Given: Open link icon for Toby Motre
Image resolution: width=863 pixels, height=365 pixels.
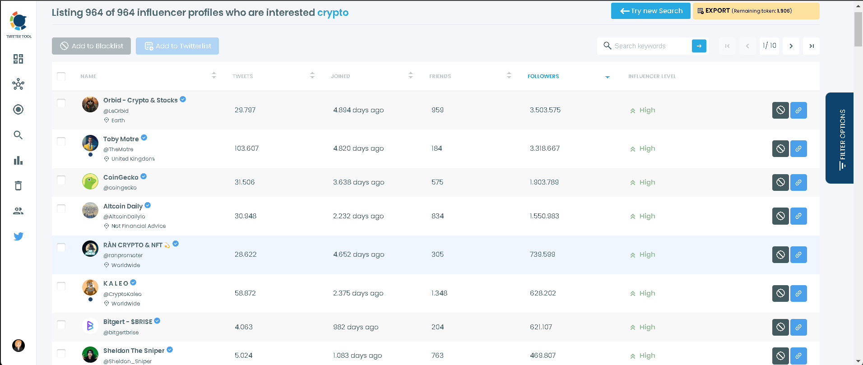Looking at the screenshot, I should [798, 148].
